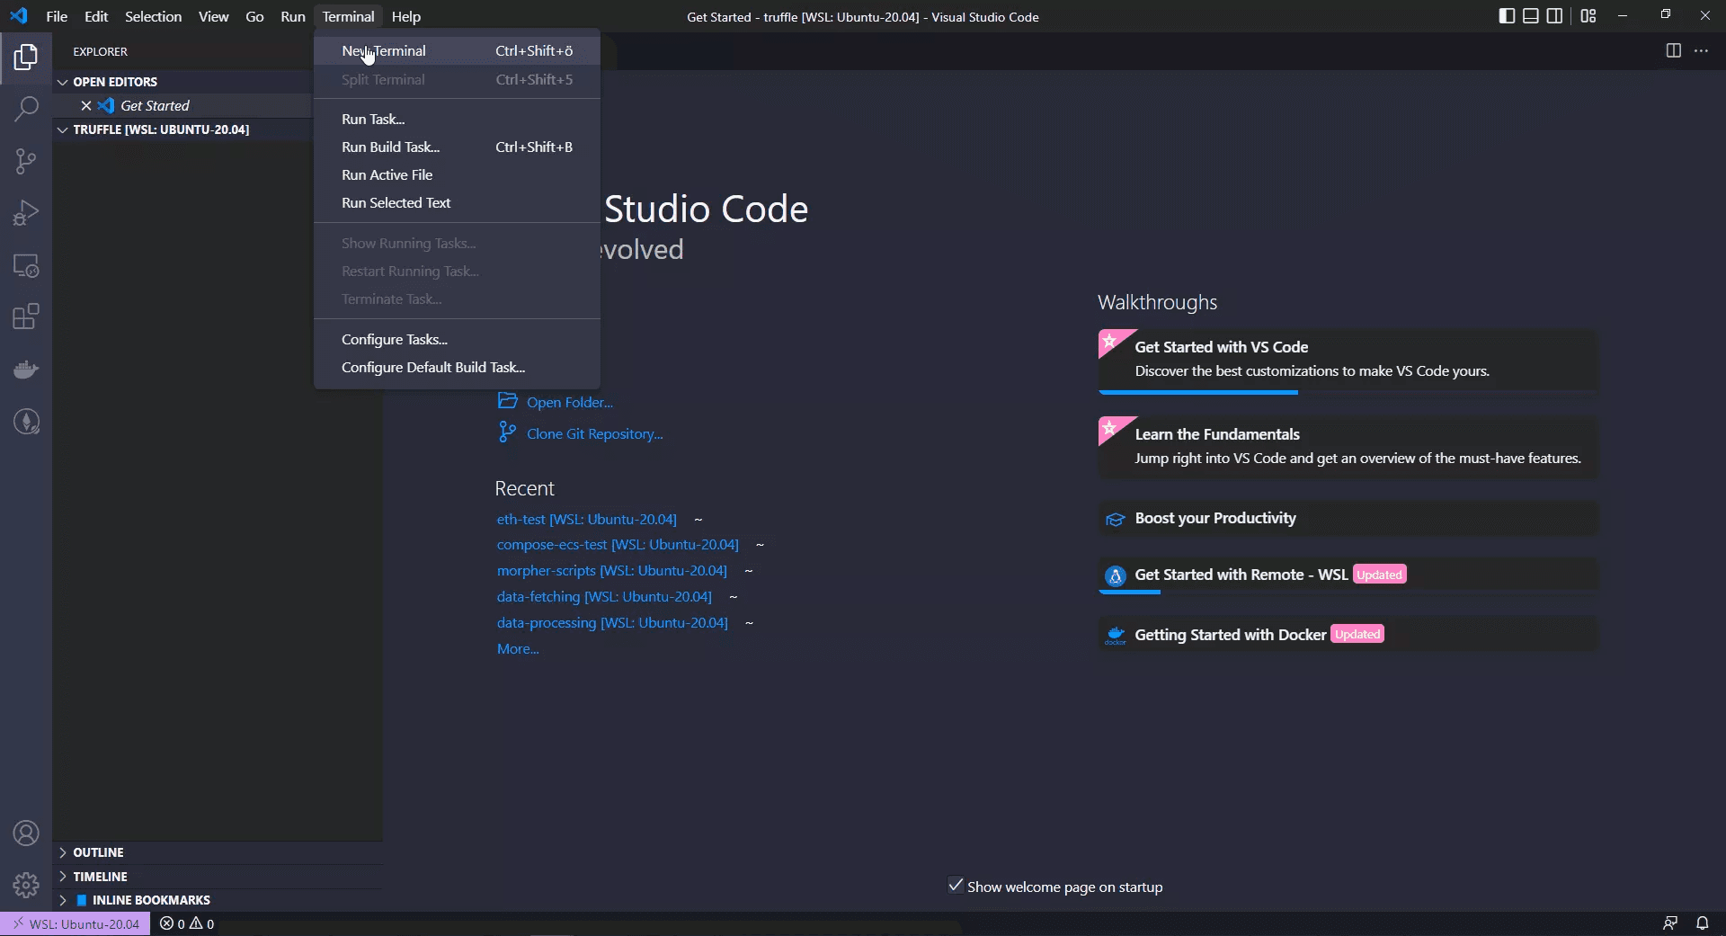This screenshot has width=1726, height=936.
Task: Click the feedback icon in status bar
Action: (1670, 923)
